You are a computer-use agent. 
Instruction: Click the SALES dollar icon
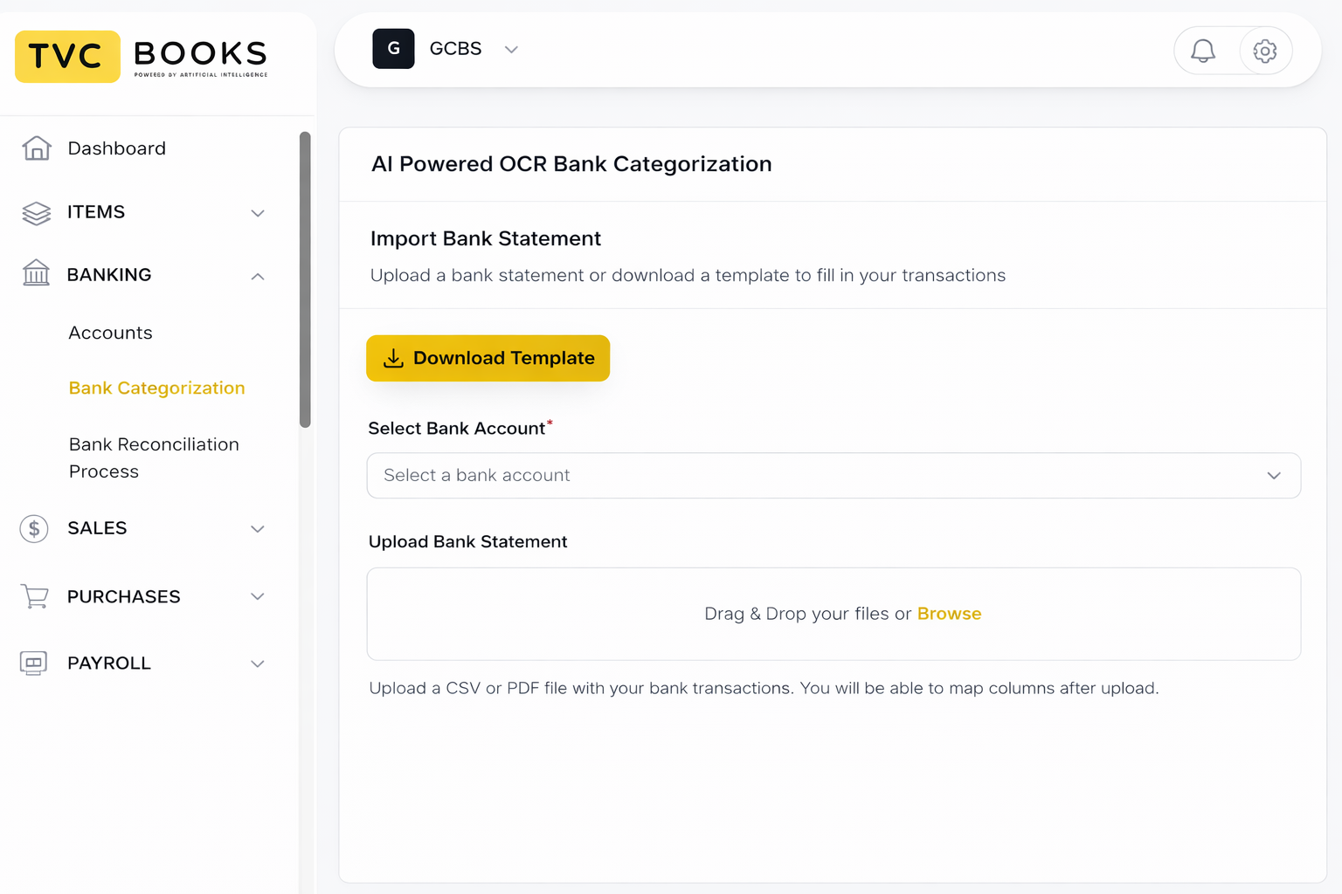34,528
